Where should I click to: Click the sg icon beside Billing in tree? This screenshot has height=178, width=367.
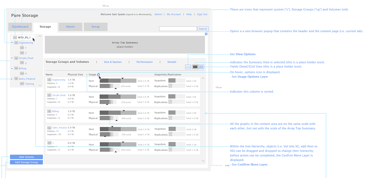point(16,68)
